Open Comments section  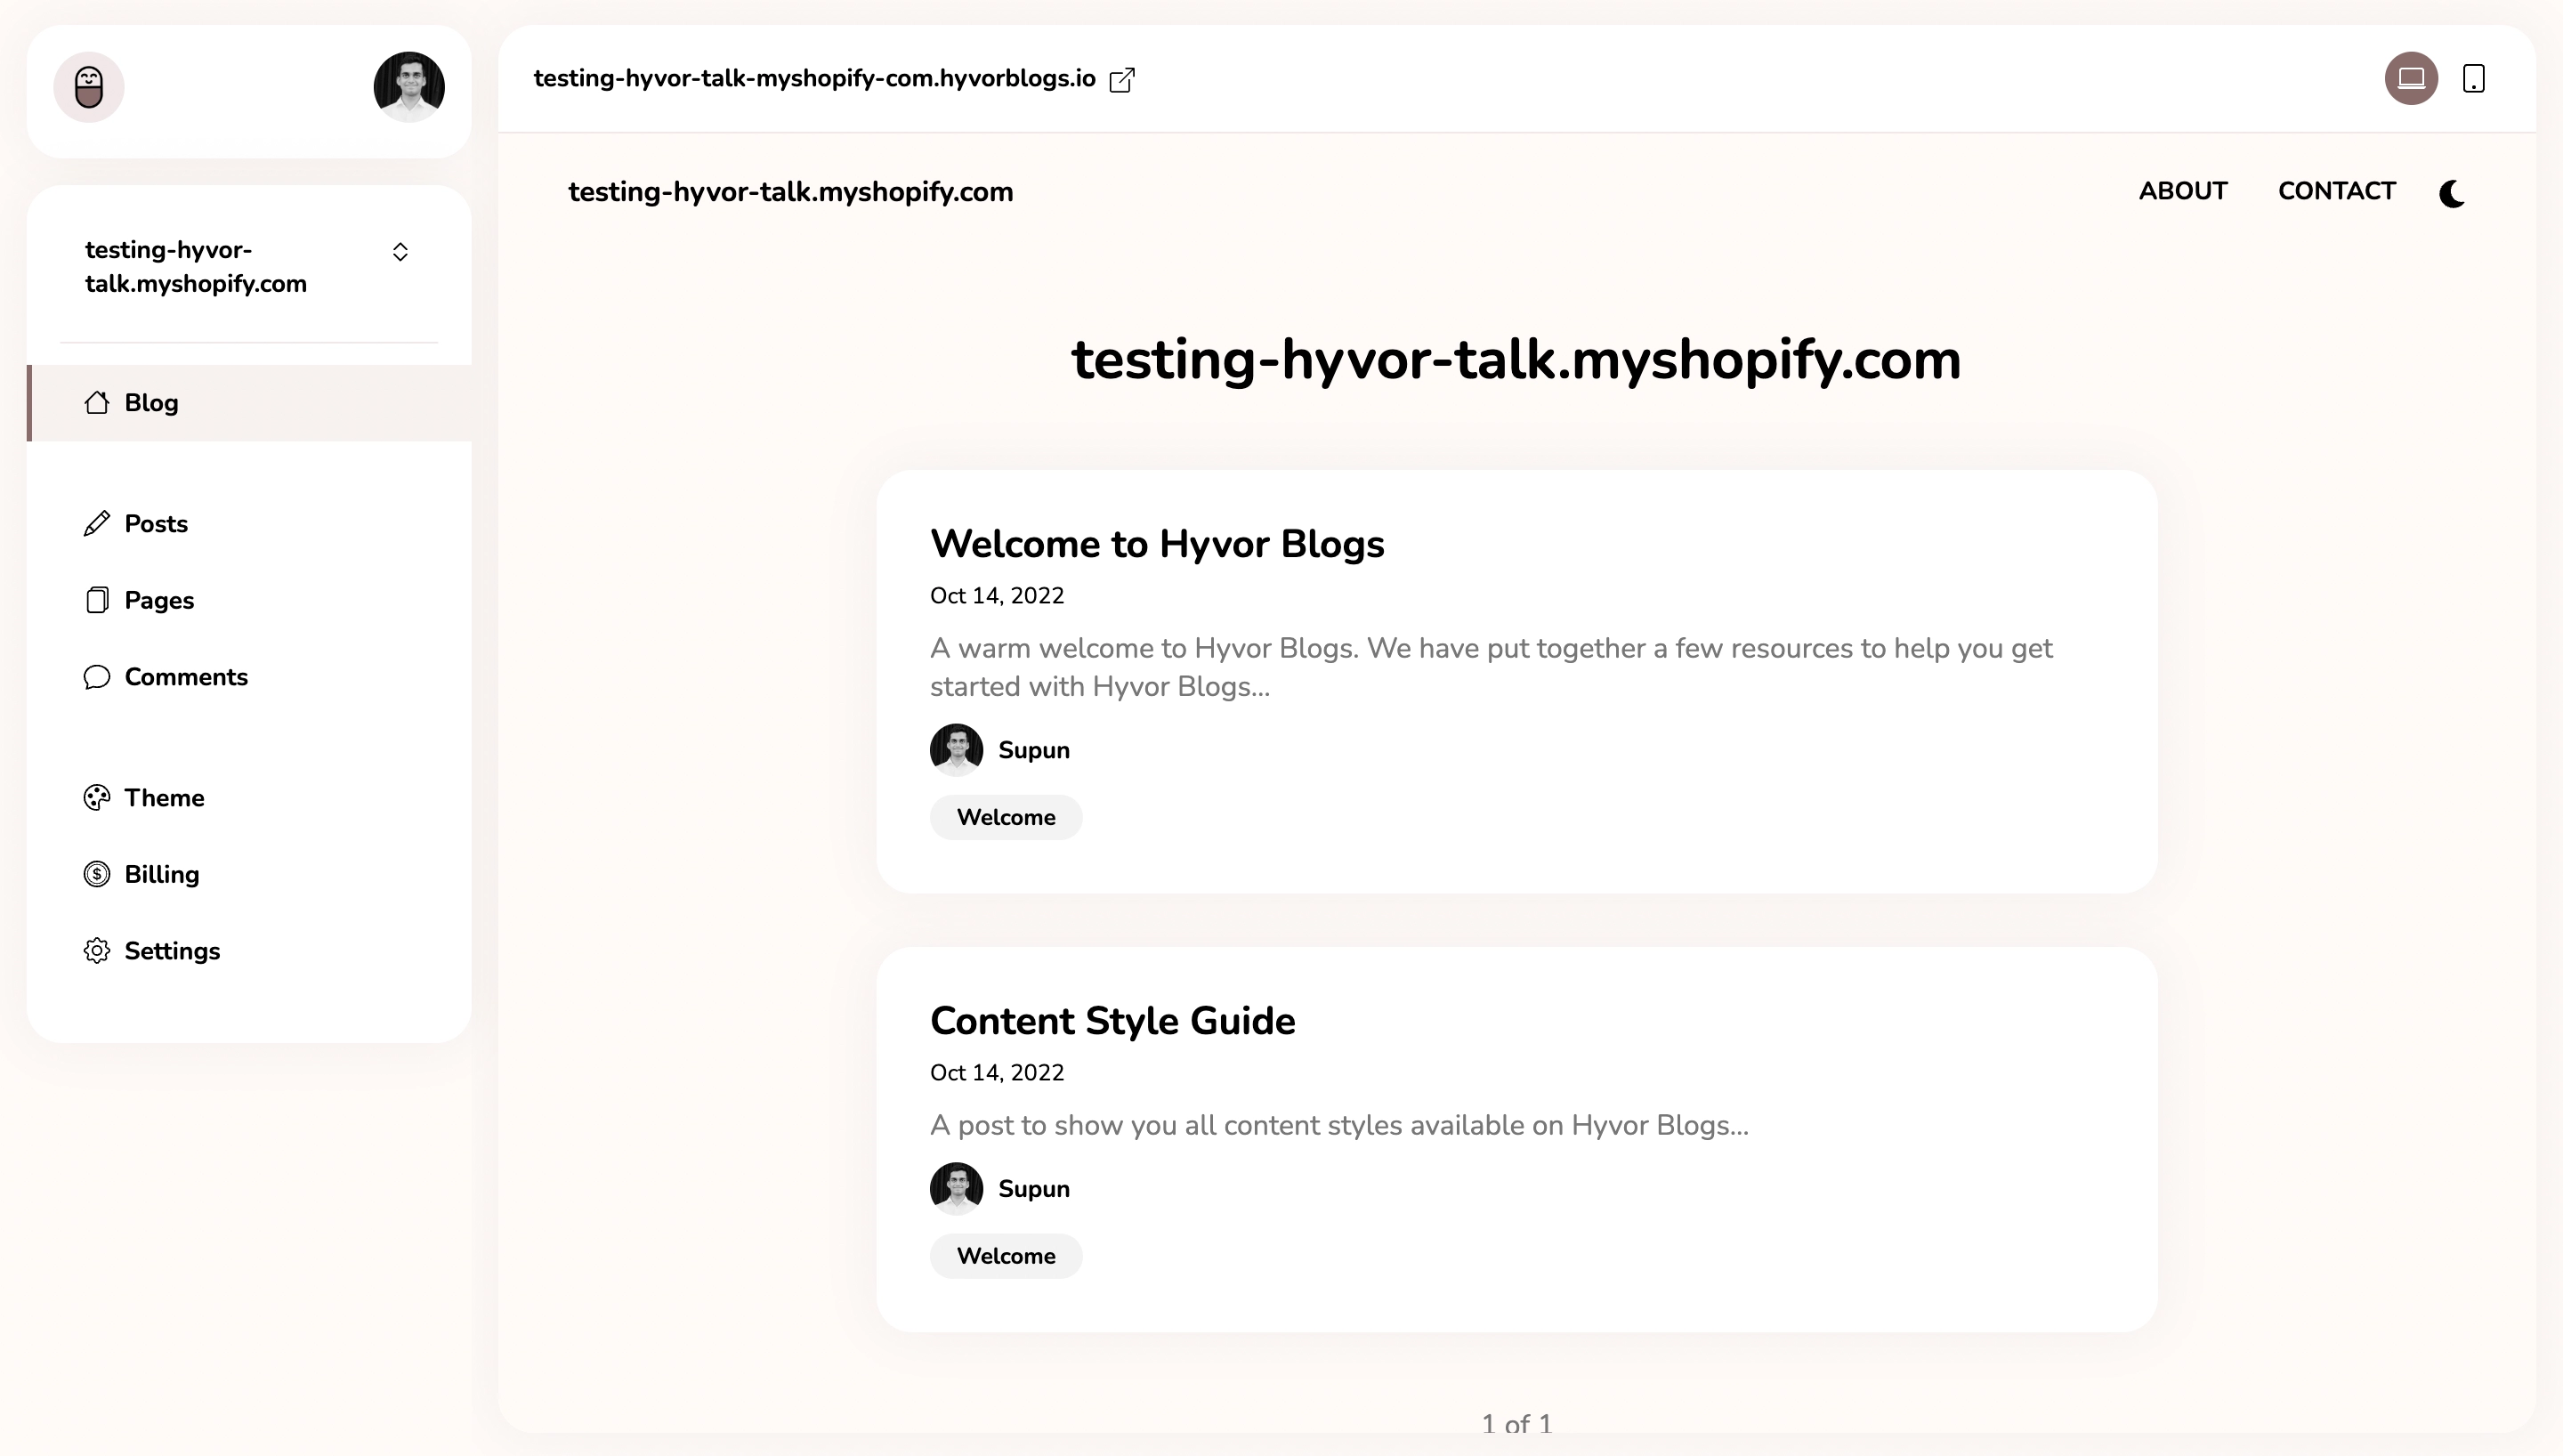point(249,677)
